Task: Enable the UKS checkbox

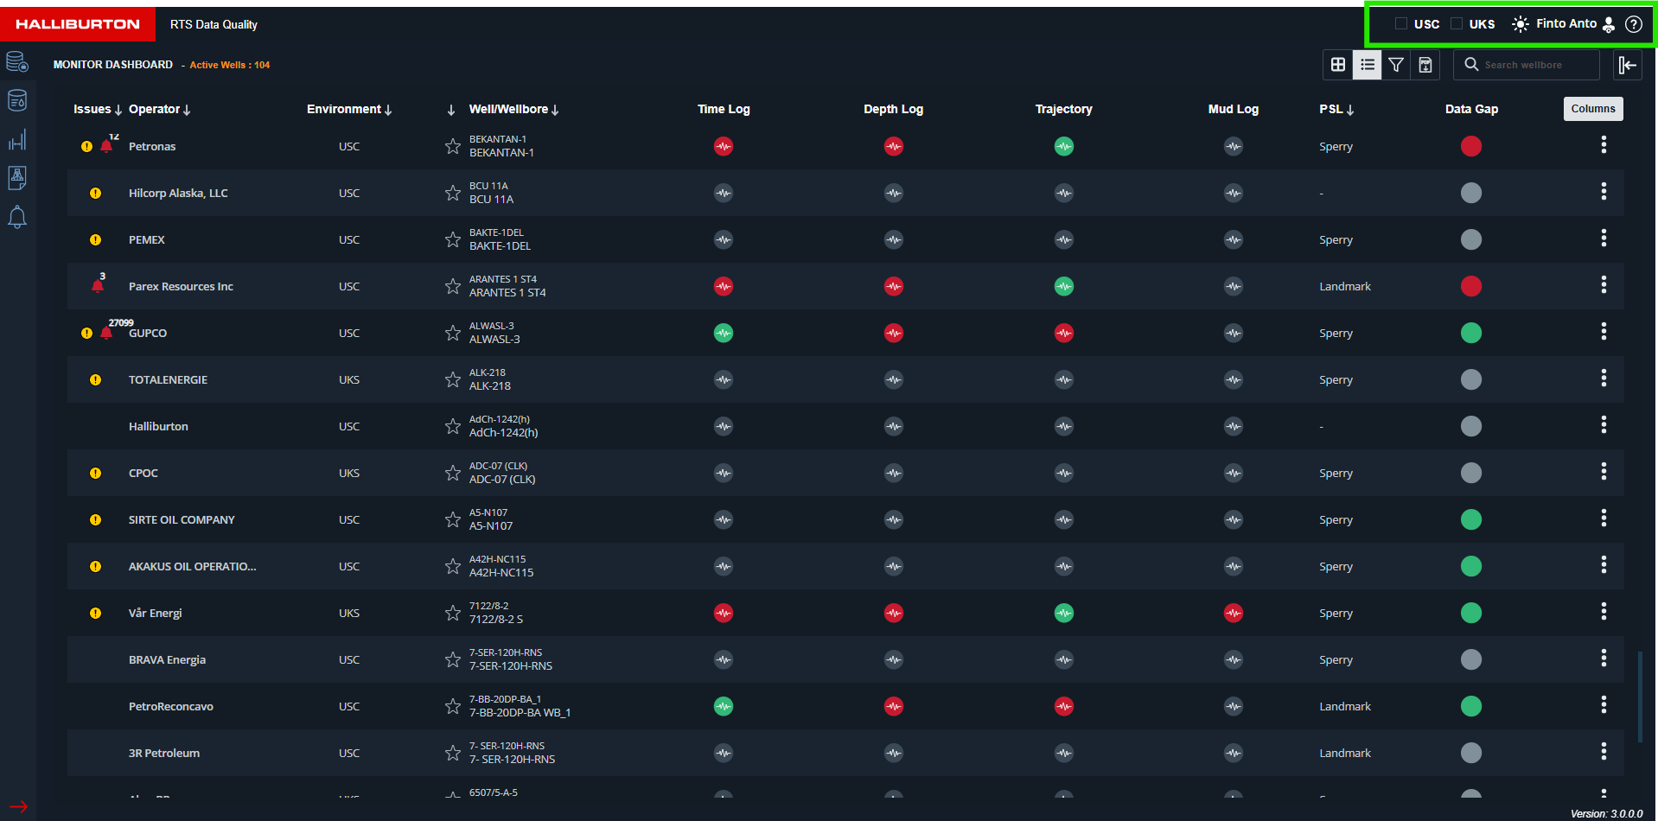Action: click(x=1456, y=24)
